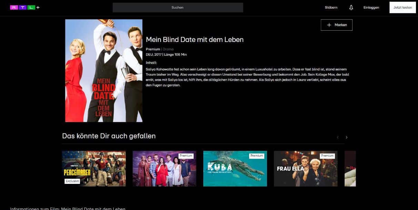Add the film with the Merken button

(x=337, y=25)
